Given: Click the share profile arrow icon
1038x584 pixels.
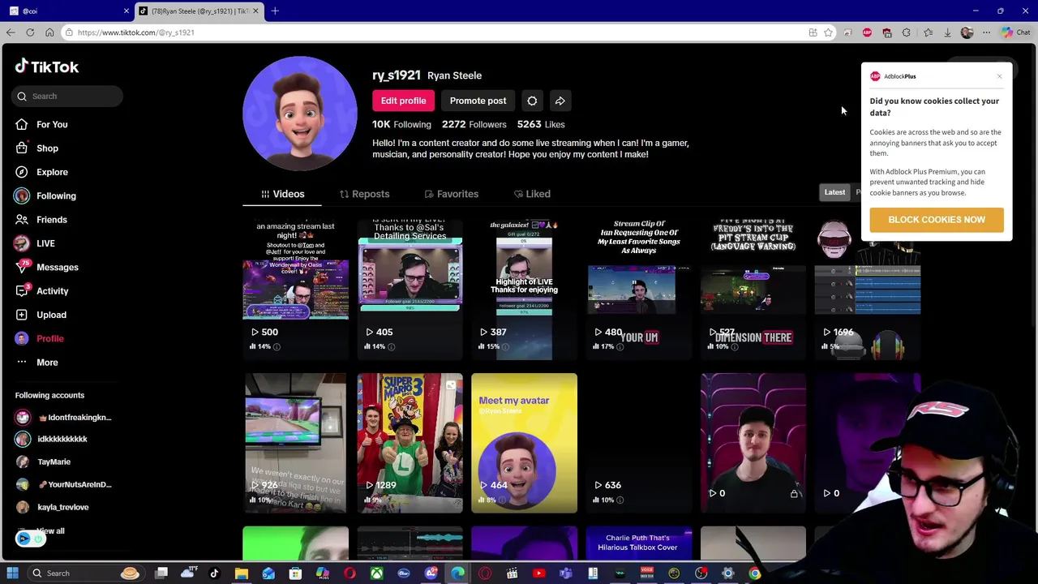Looking at the screenshot, I should click(x=560, y=101).
